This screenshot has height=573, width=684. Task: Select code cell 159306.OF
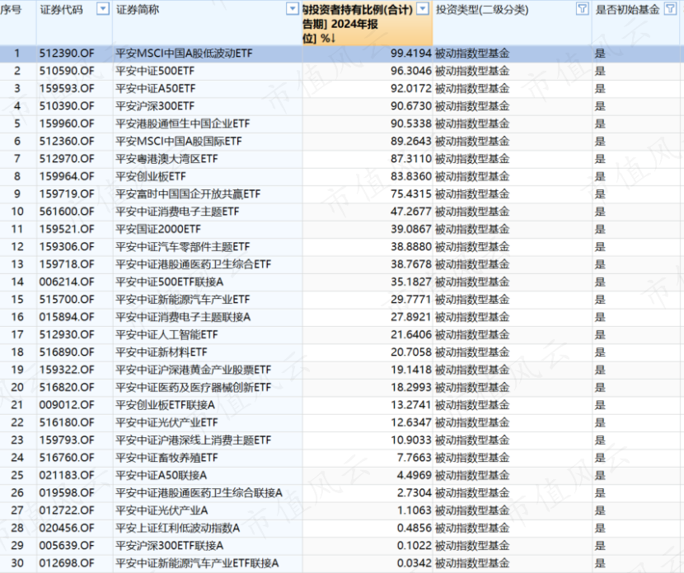click(67, 247)
